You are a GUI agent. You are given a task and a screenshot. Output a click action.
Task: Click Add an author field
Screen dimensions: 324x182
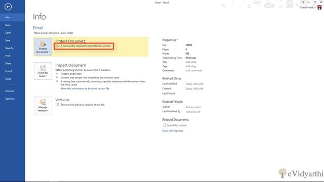pyautogui.click(x=193, y=107)
